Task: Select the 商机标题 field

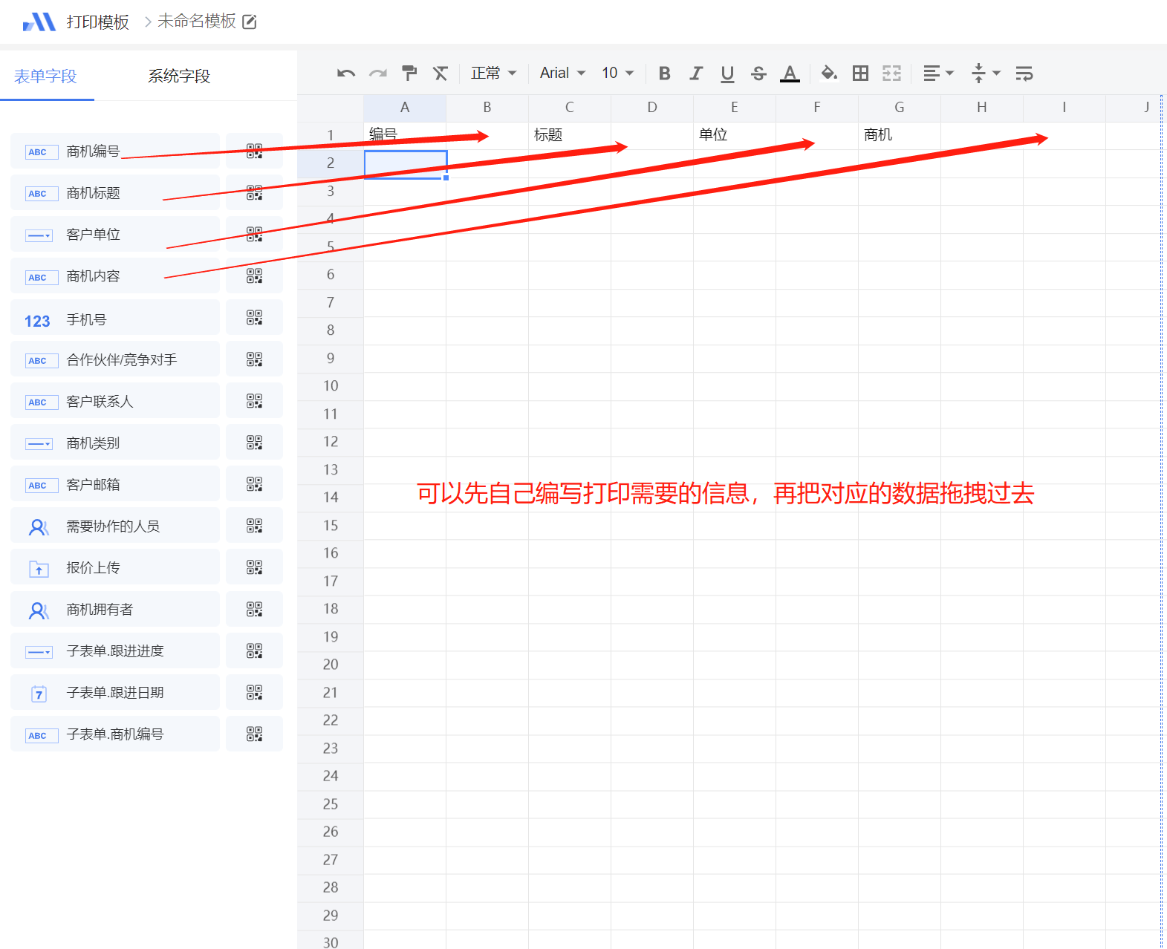Action: click(115, 193)
